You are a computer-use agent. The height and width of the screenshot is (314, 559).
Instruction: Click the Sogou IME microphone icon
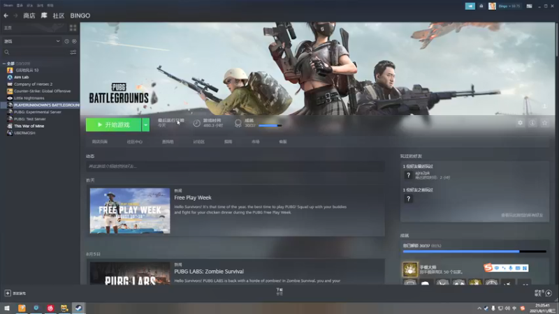pyautogui.click(x=511, y=268)
